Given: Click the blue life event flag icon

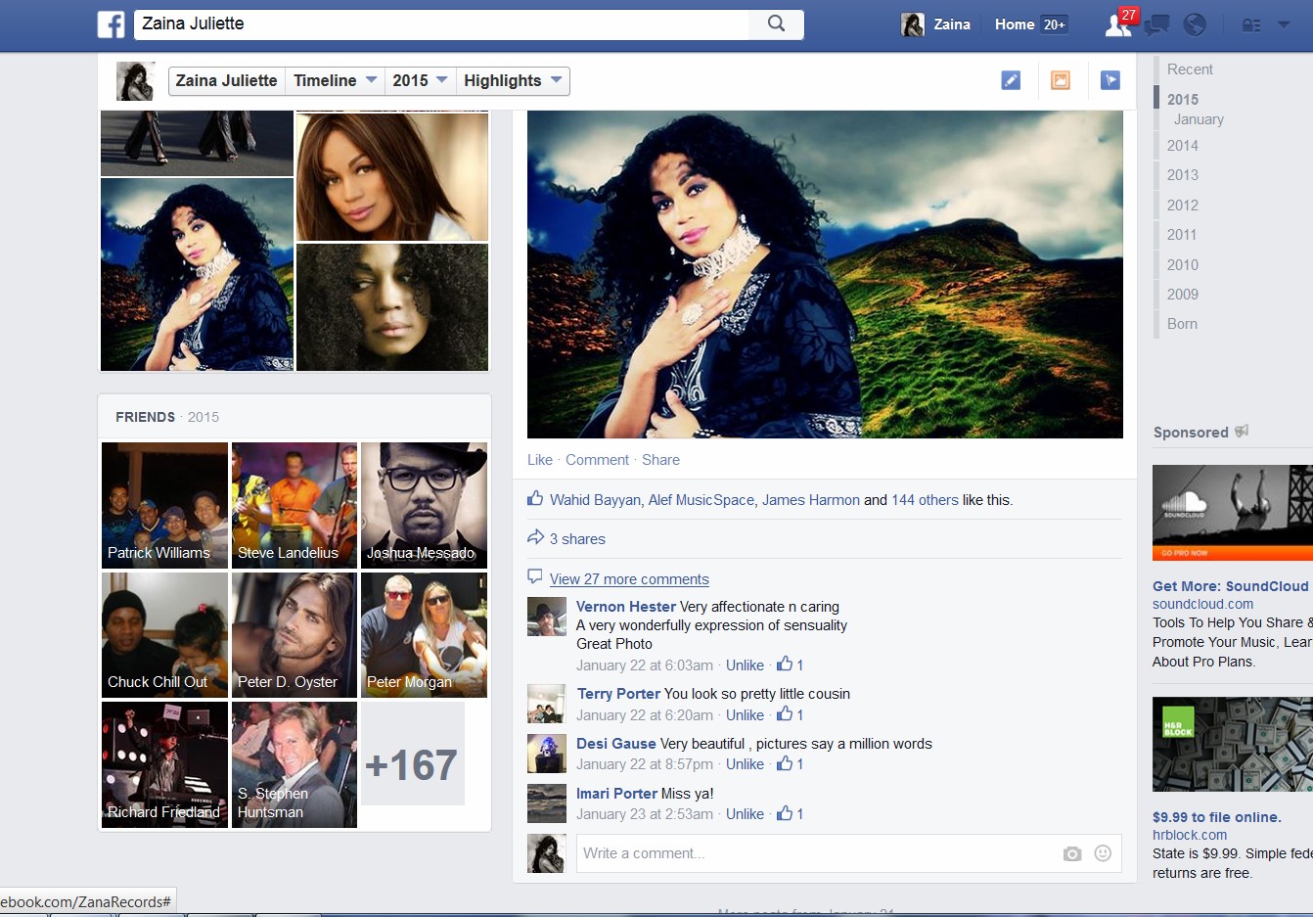Looking at the screenshot, I should pyautogui.click(x=1110, y=80).
